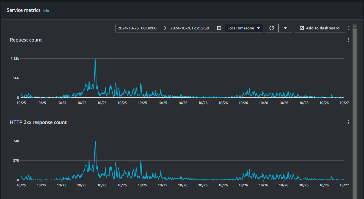Click the end date field 2024-10-26T23:59:59
Viewport: 364px width, 199px height.
[x=190, y=28]
